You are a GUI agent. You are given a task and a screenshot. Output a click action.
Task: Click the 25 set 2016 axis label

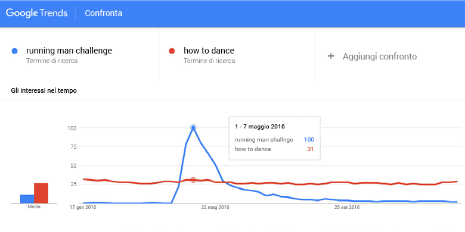pos(347,208)
